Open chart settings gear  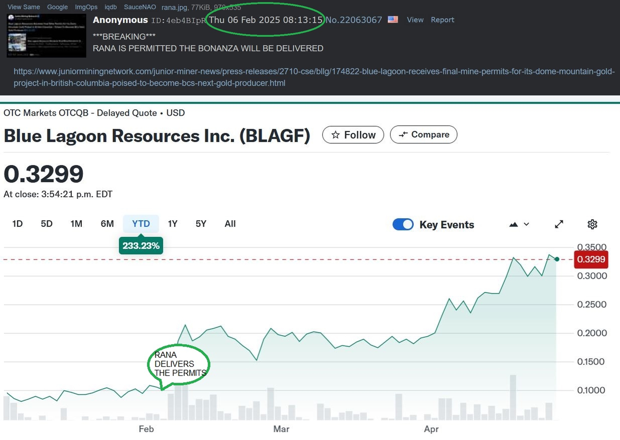tap(592, 224)
